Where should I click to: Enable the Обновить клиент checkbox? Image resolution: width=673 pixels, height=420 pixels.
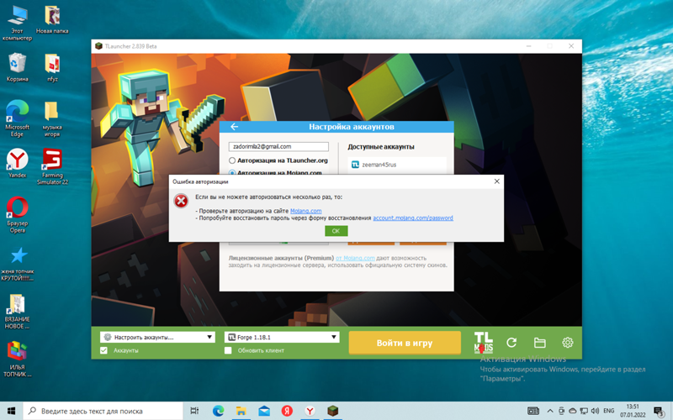[228, 350]
